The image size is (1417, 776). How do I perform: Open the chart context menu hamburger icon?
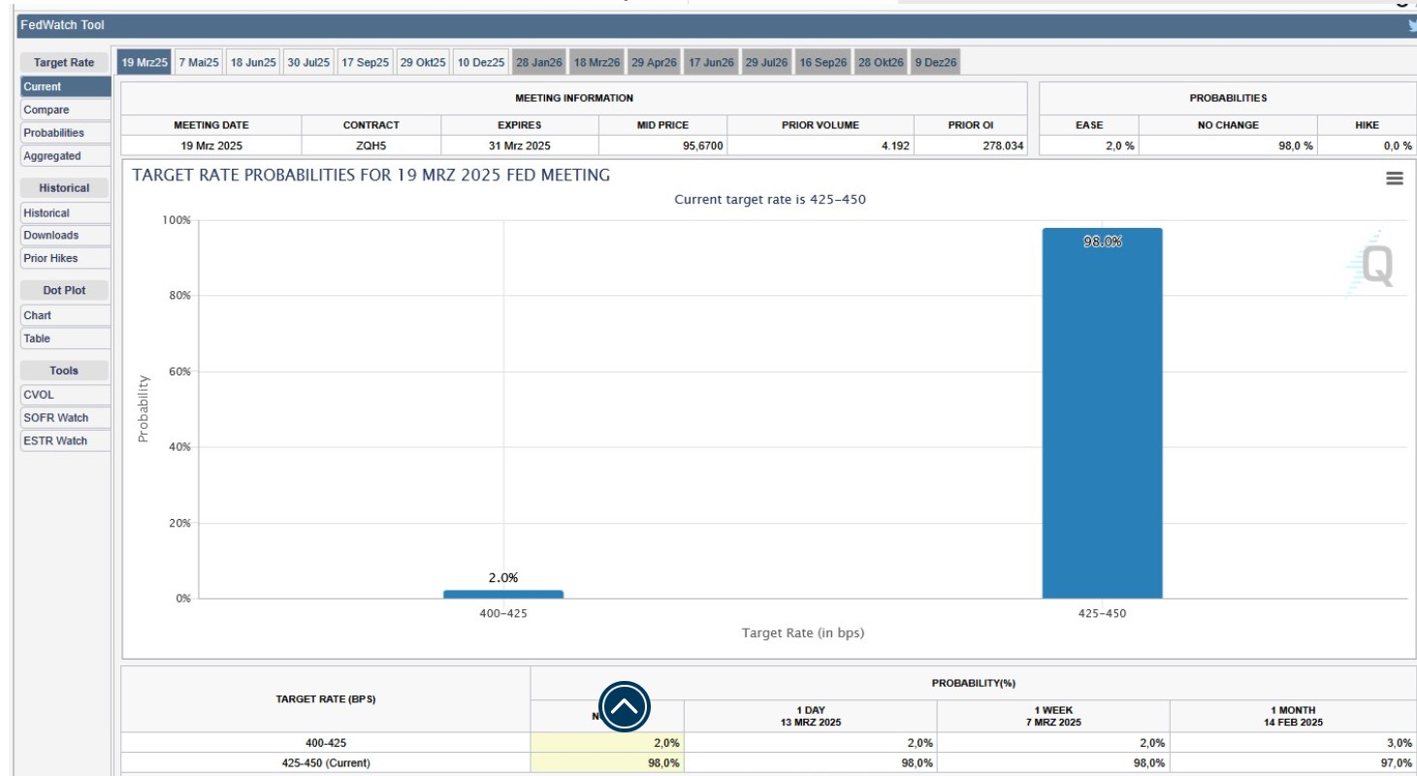[1395, 178]
